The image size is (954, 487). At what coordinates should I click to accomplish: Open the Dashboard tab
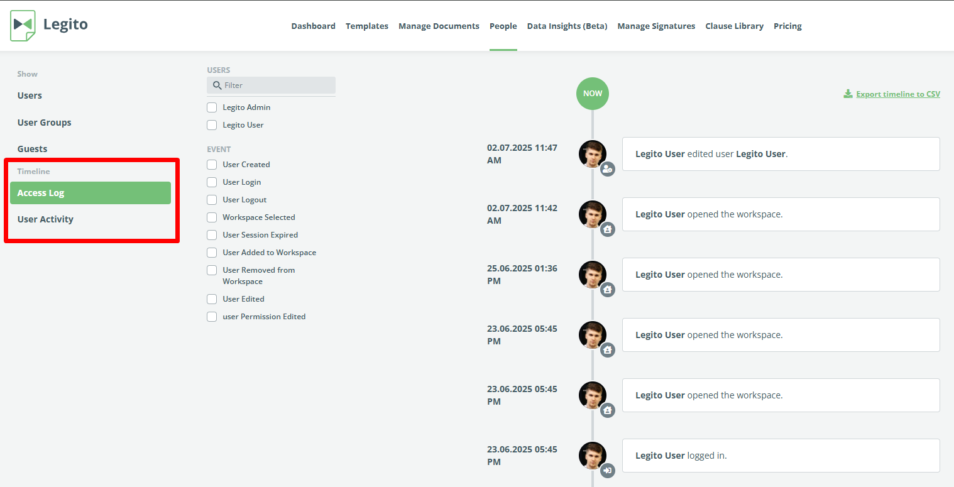coord(313,26)
